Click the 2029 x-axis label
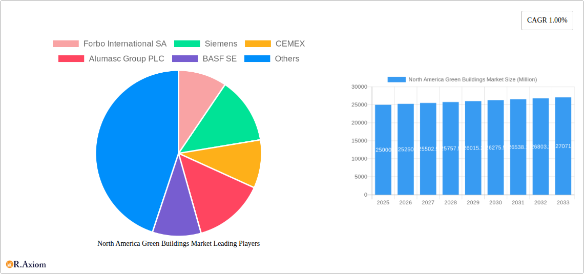 coord(473,202)
